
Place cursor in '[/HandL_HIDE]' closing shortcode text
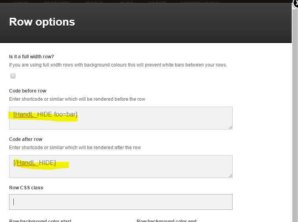point(35,163)
